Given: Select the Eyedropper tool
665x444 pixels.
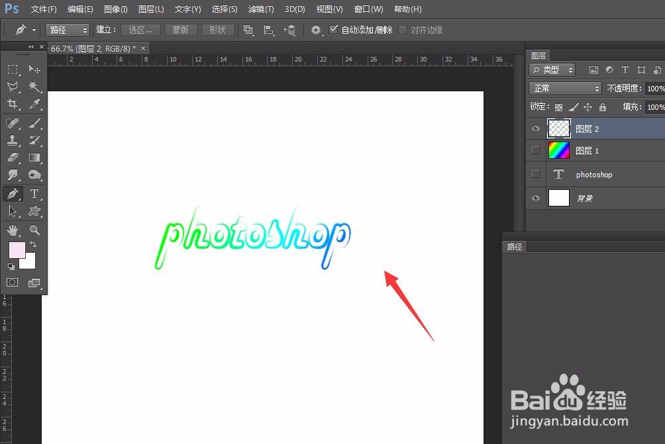Looking at the screenshot, I should tap(34, 103).
